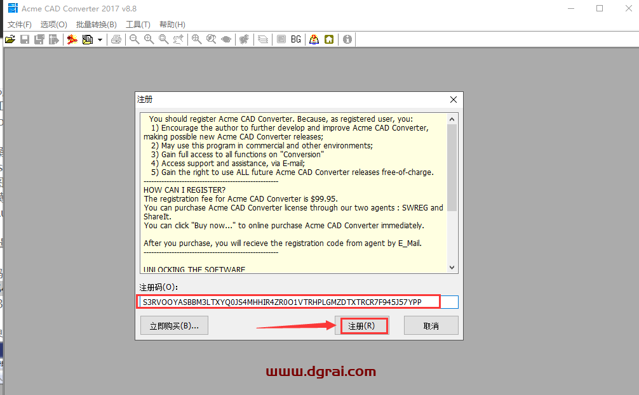Open the 文件(F) menu

(20, 24)
